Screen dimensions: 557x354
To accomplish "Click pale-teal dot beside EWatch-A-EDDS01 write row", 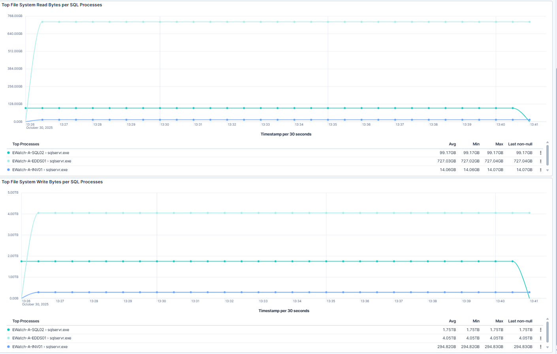I will point(8,338).
